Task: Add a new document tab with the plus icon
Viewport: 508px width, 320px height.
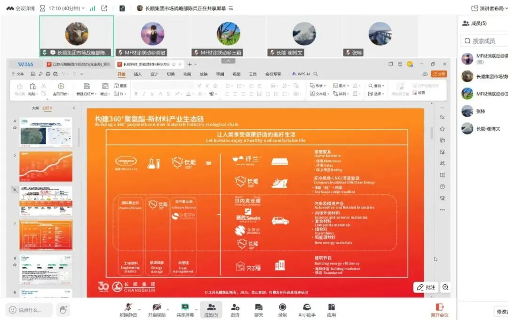Action: tap(190, 64)
